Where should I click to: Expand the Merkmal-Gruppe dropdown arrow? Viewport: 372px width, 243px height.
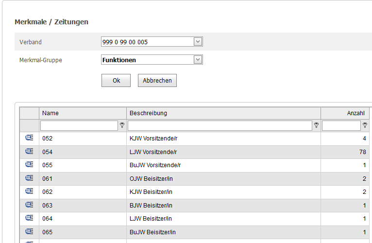pyautogui.click(x=198, y=60)
